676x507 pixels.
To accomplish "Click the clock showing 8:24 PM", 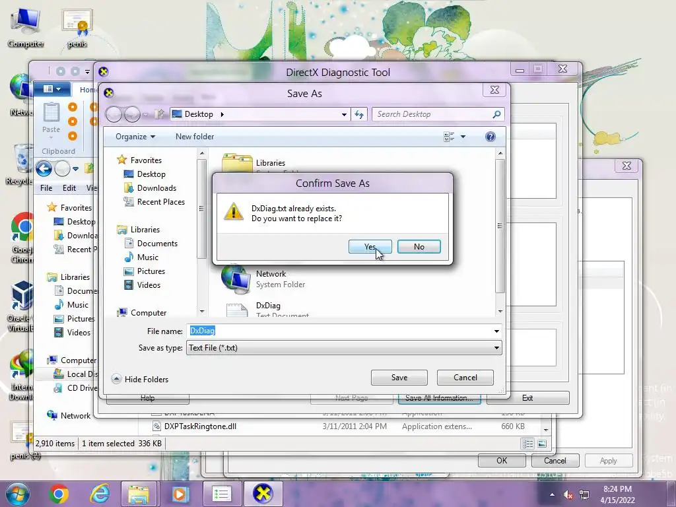I will click(617, 494).
